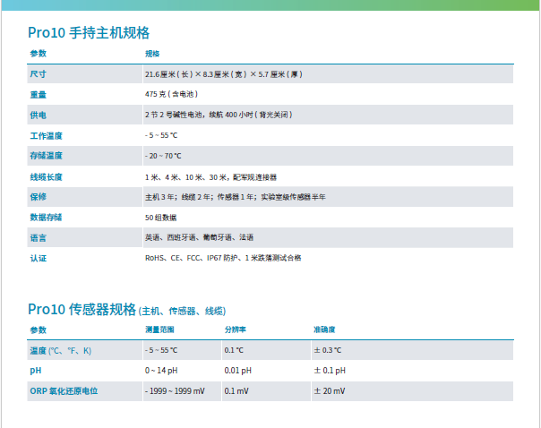
Task: Select the weight value '475 克 (含电池)'
Action: [171, 94]
